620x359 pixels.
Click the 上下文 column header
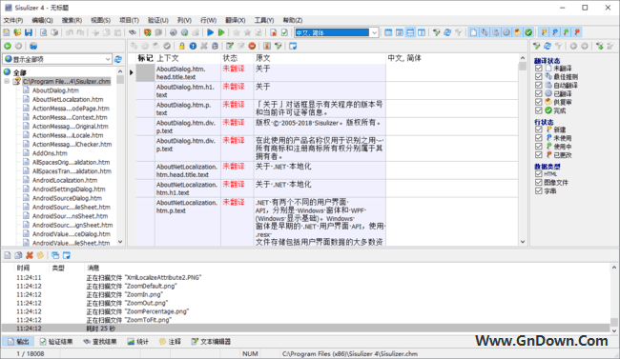pyautogui.click(x=188, y=58)
